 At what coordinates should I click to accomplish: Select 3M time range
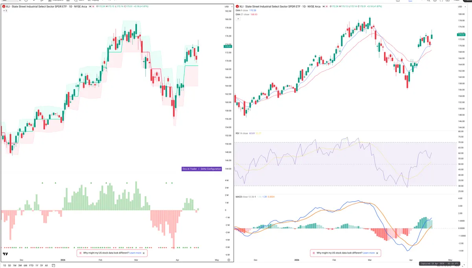tap(20, 266)
